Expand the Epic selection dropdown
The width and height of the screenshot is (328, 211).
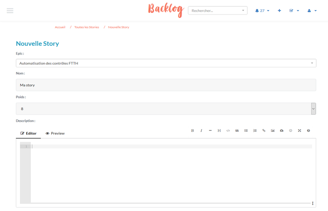coord(166,63)
